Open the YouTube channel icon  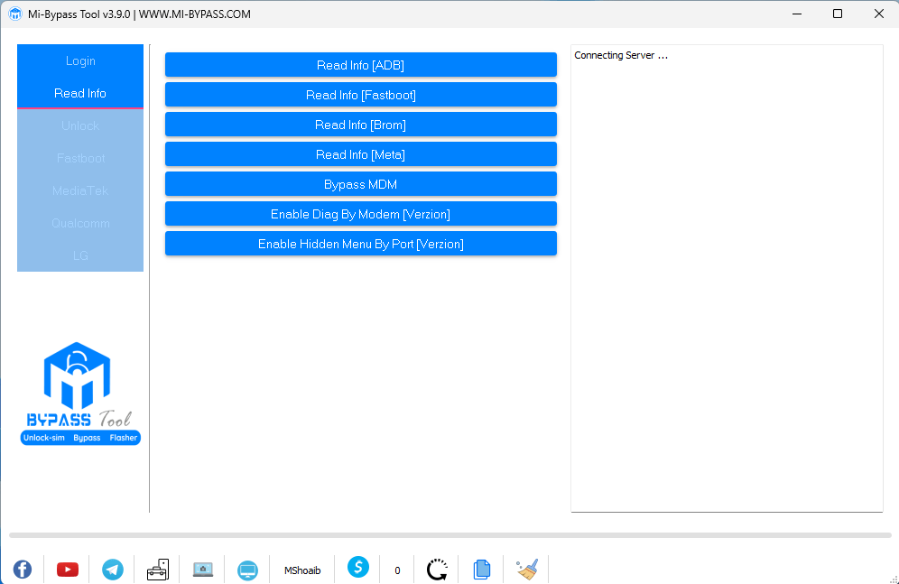68,569
